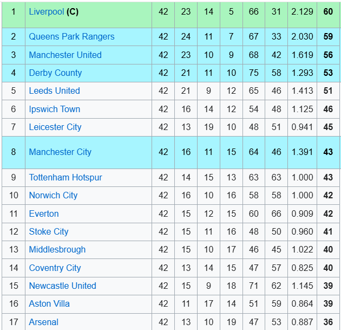Open the Coventry City link
The image size is (341, 330).
[x=55, y=268]
